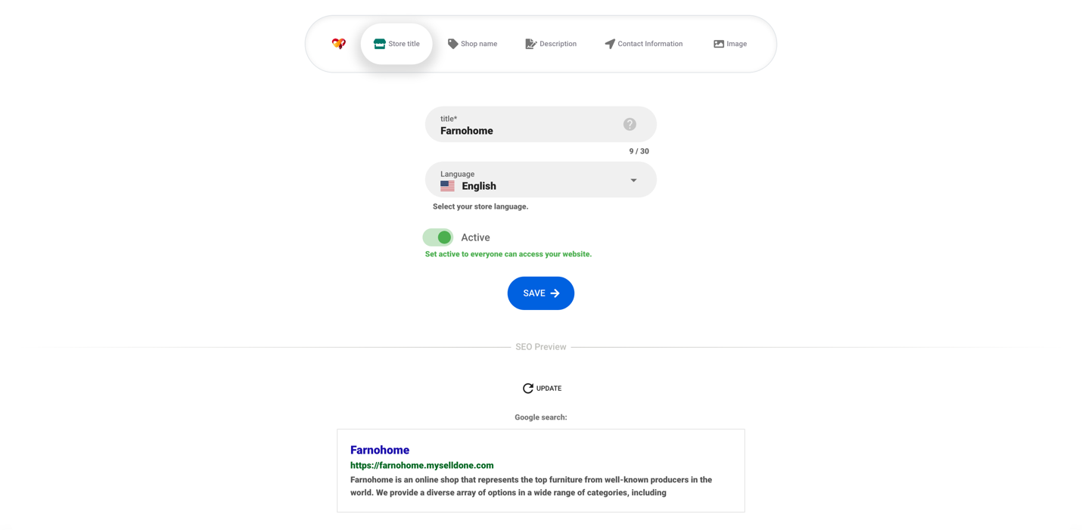Toggle the Active store switch
This screenshot has height=530, width=1082.
[x=438, y=237]
